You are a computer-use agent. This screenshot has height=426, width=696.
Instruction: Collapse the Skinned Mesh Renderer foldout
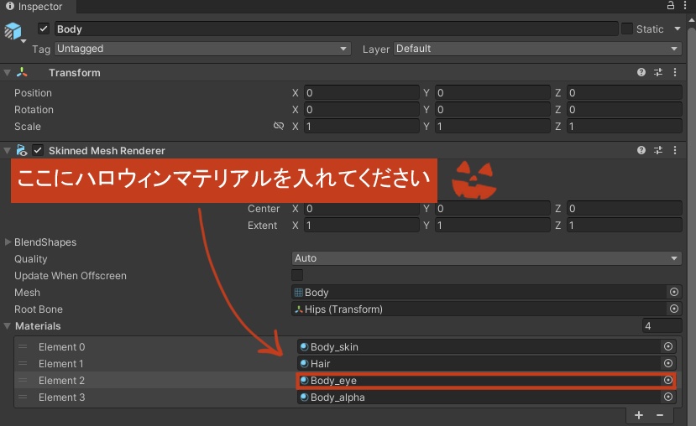click(7, 150)
